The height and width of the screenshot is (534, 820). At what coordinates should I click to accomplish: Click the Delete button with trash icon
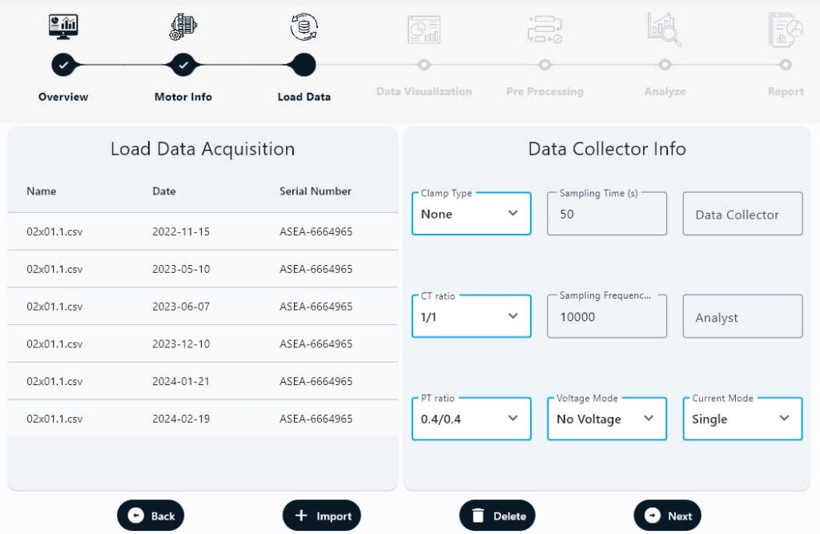coord(497,516)
